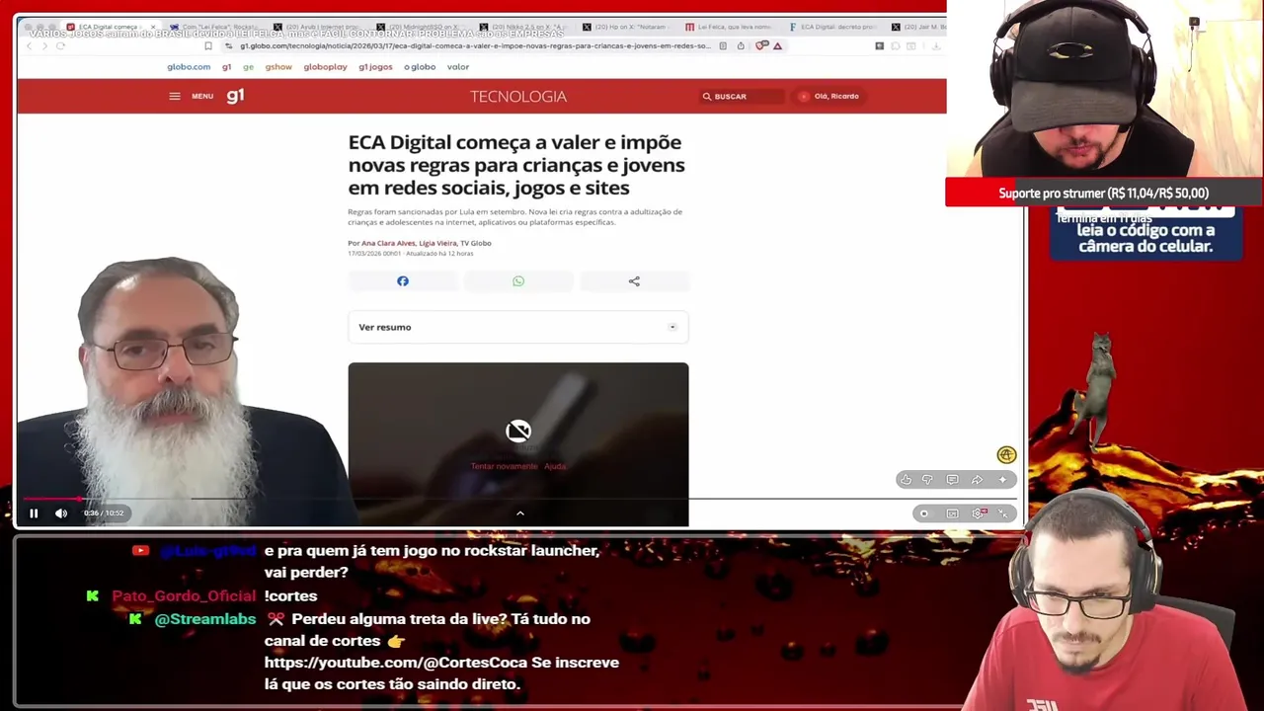Enable subtitles with the captions button
The width and height of the screenshot is (1264, 711).
click(952, 513)
